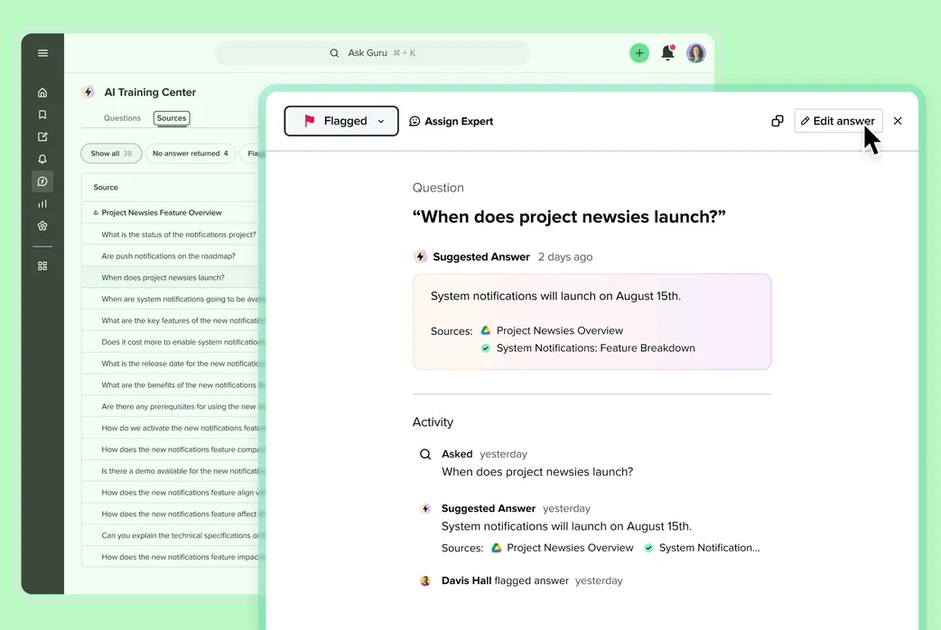Select "Are push notifications on the roadmap?" row
This screenshot has height=630, width=941.
point(169,256)
